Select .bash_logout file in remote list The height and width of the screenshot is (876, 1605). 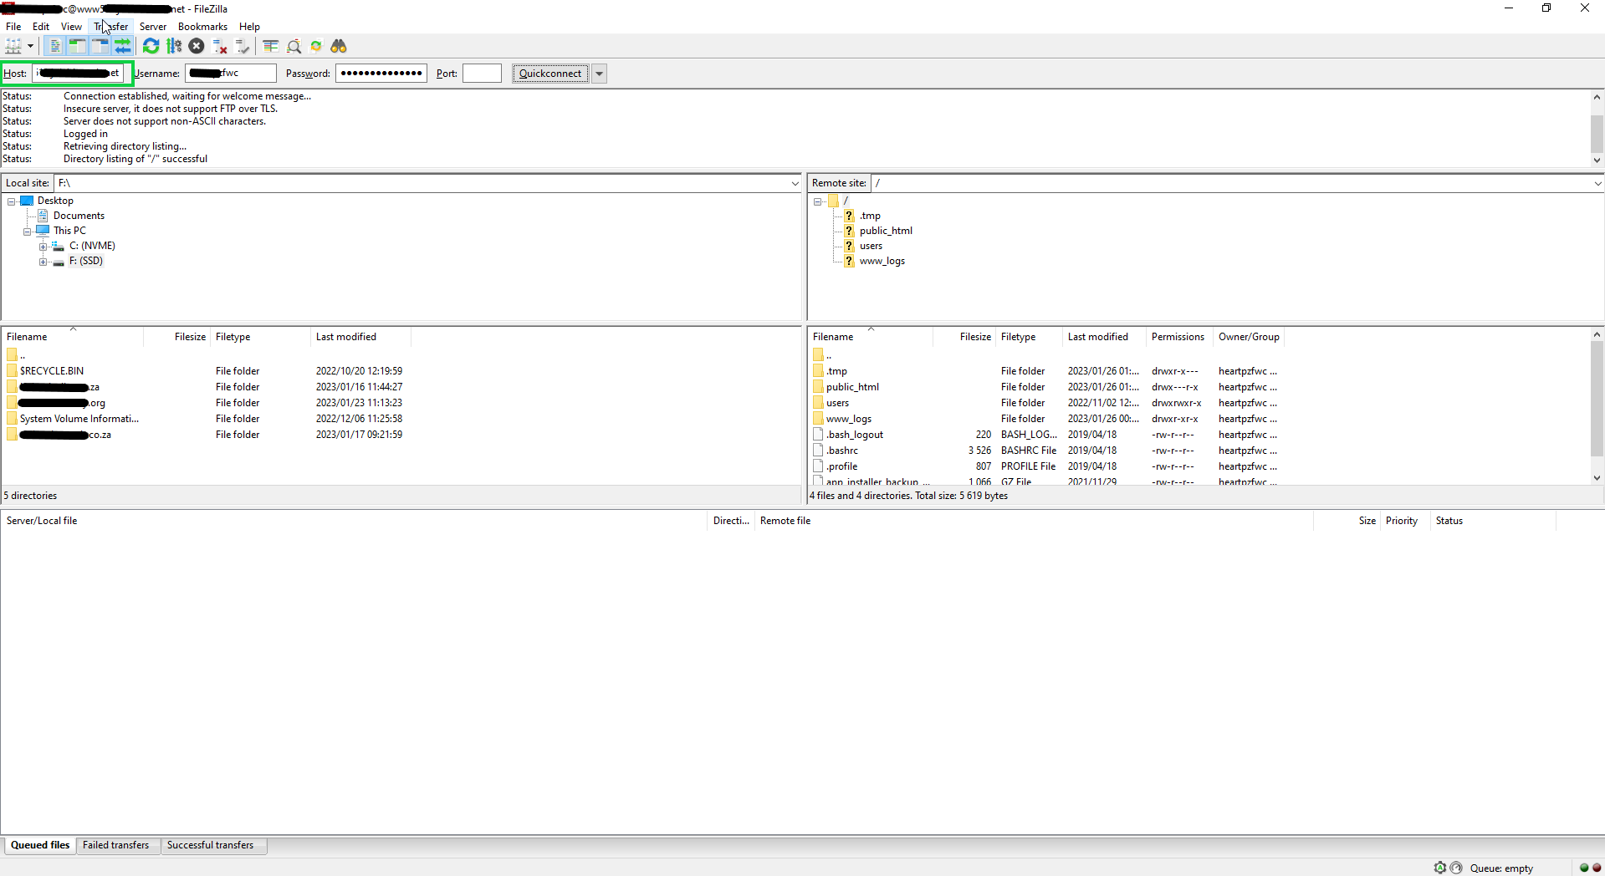855,435
